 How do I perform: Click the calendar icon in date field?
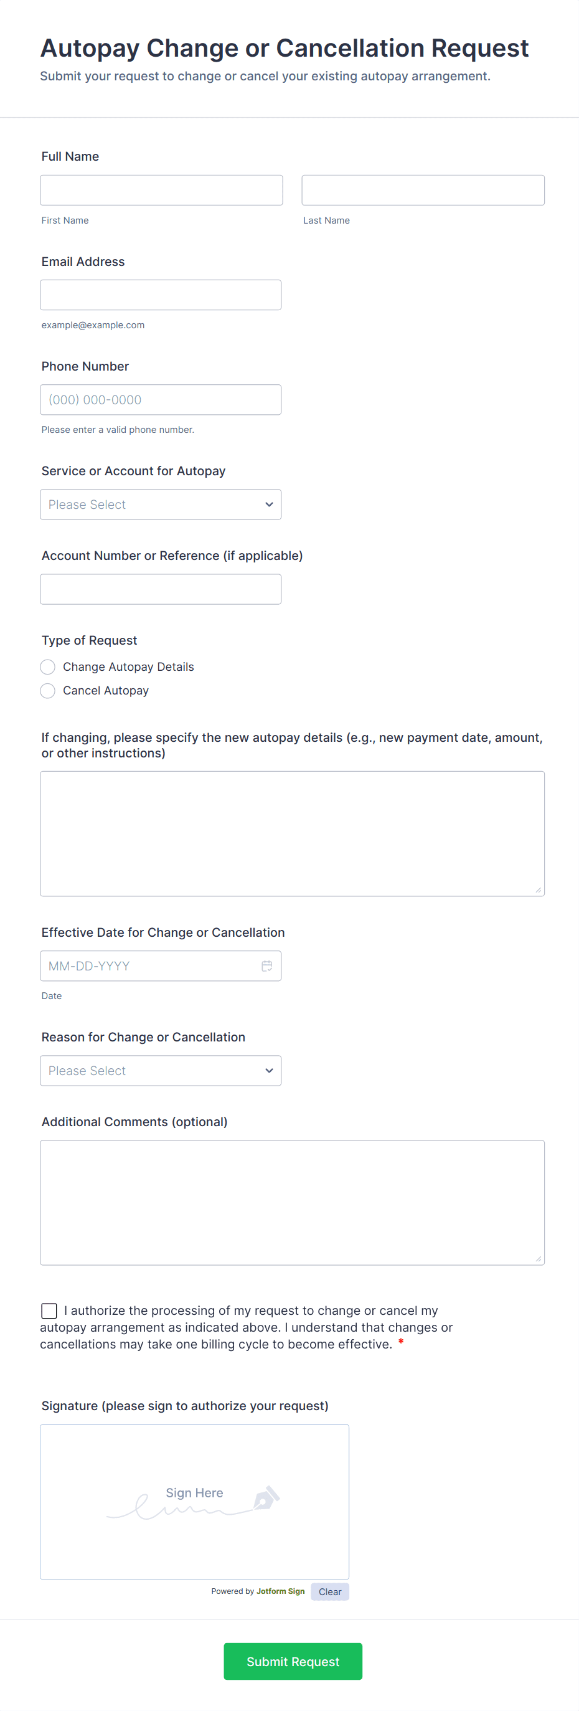pos(267,966)
